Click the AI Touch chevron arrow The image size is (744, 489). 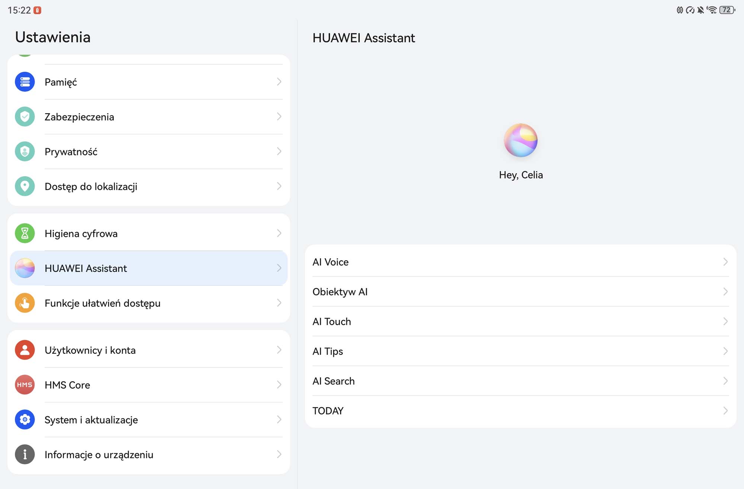(x=725, y=322)
